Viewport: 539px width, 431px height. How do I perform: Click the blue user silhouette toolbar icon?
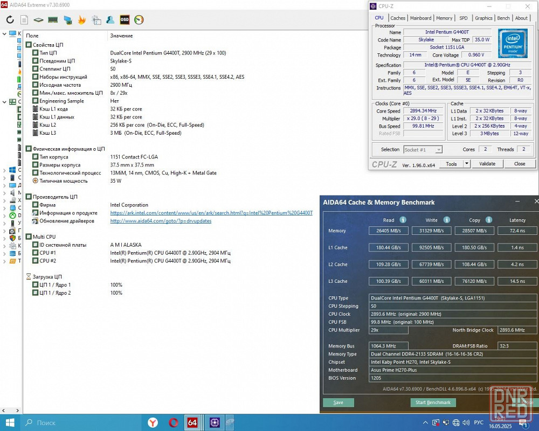[x=110, y=19]
